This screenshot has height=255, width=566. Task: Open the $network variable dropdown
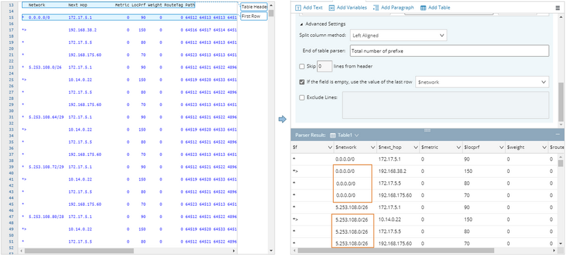pos(482,82)
